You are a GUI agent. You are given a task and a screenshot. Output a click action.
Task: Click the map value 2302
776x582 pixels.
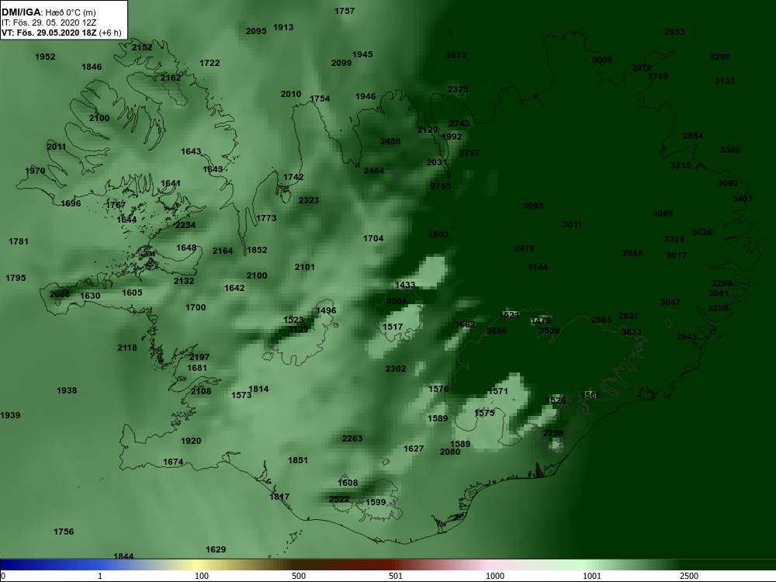(396, 369)
